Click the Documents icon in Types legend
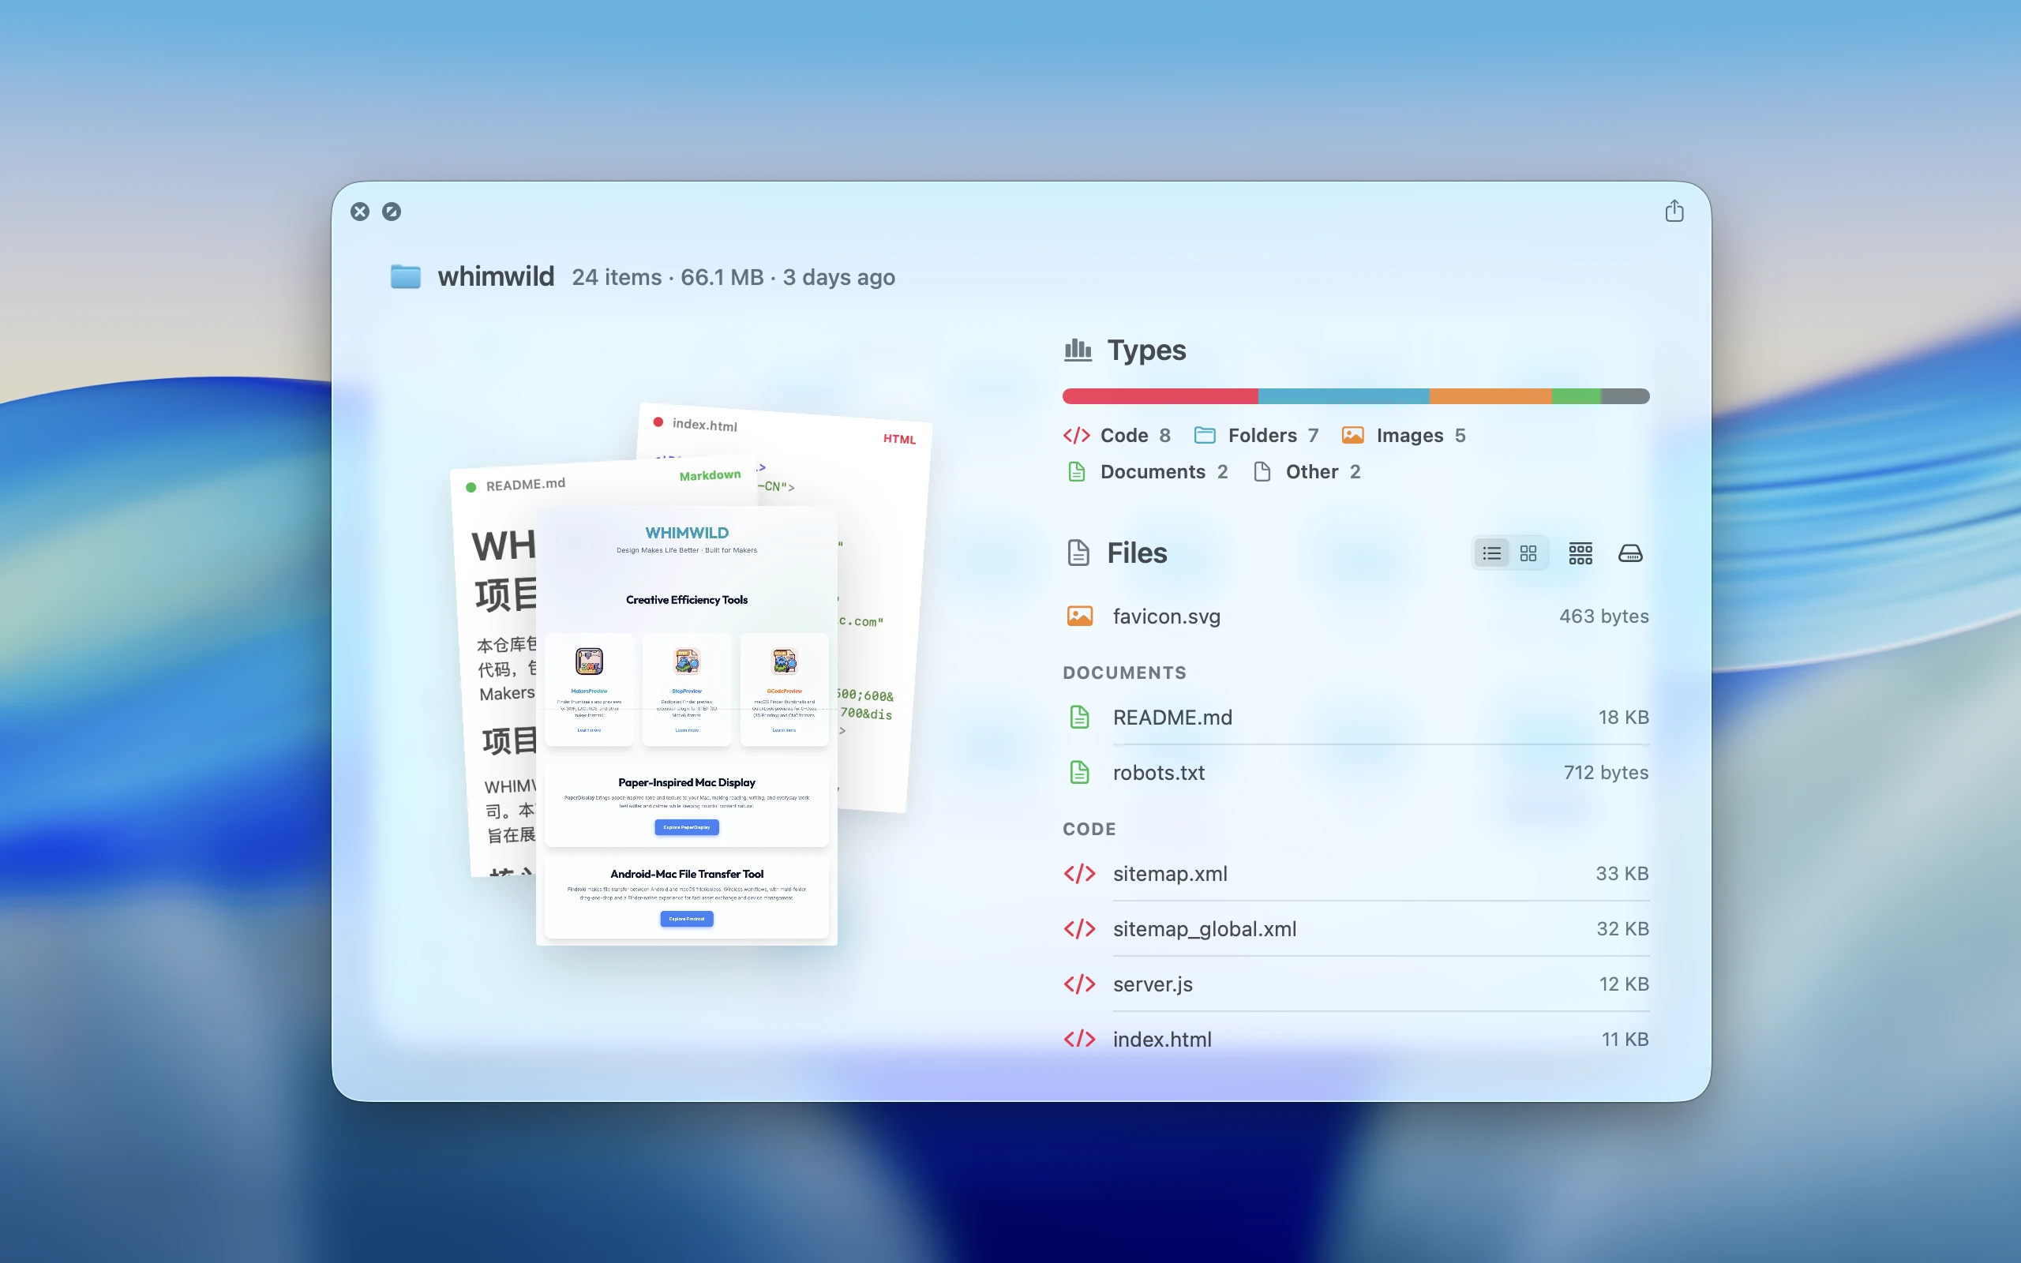 [1077, 472]
